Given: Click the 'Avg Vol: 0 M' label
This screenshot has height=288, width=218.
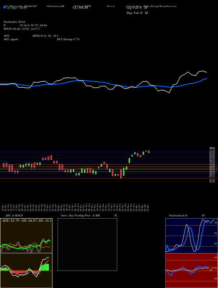Looking at the screenshot, I should (x=137, y=8).
